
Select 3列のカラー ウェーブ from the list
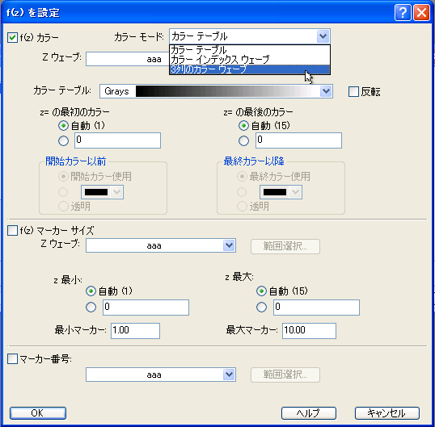coord(250,69)
